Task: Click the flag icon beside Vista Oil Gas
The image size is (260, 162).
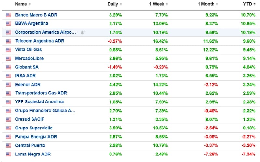Action: tap(8, 50)
